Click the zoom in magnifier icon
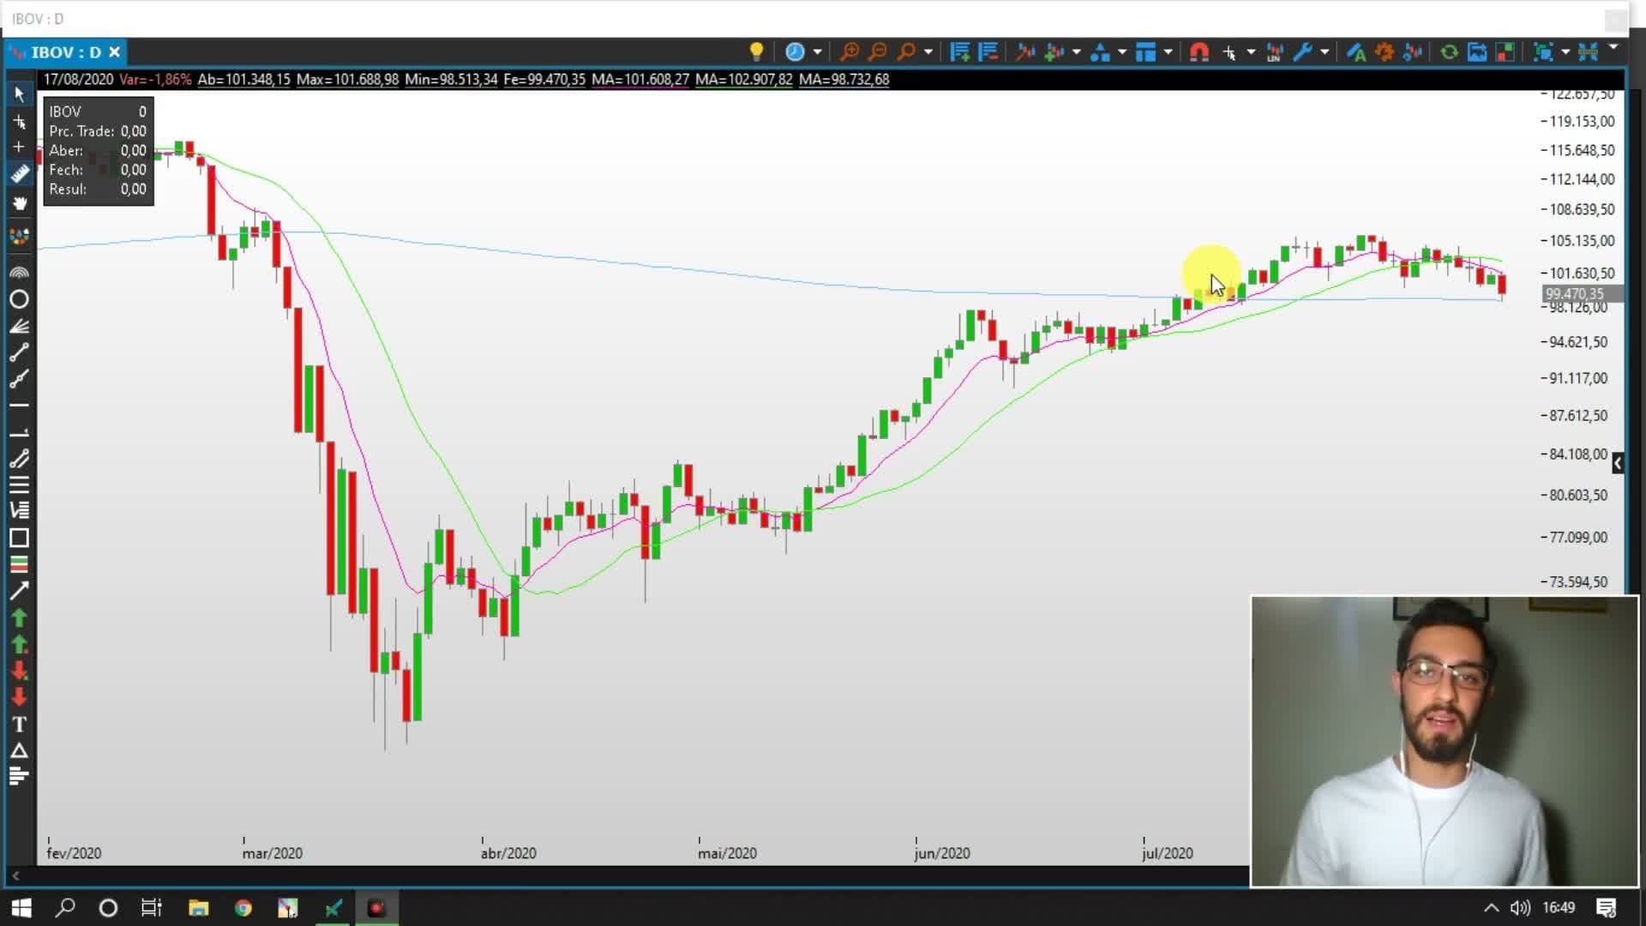 (849, 52)
